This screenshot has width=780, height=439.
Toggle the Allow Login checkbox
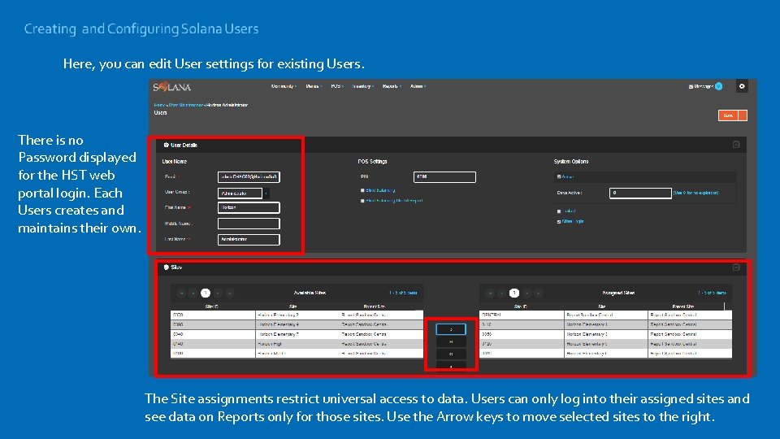pyautogui.click(x=559, y=221)
